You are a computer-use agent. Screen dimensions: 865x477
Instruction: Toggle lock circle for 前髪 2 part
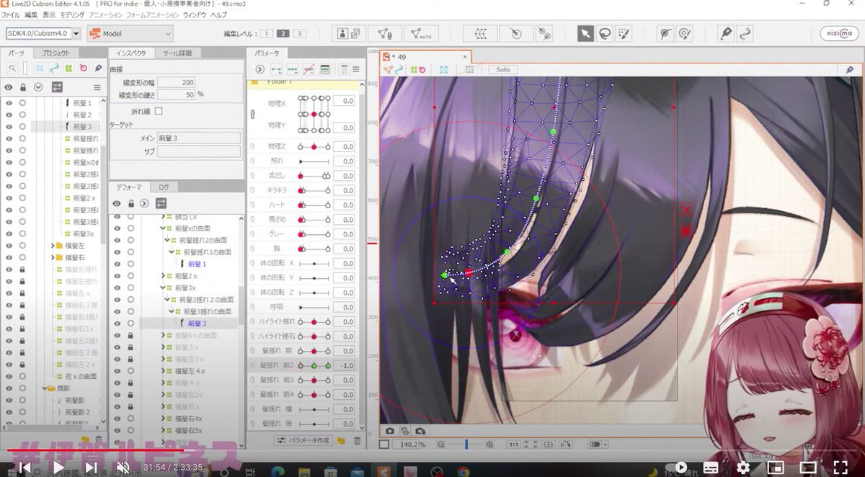click(x=22, y=115)
